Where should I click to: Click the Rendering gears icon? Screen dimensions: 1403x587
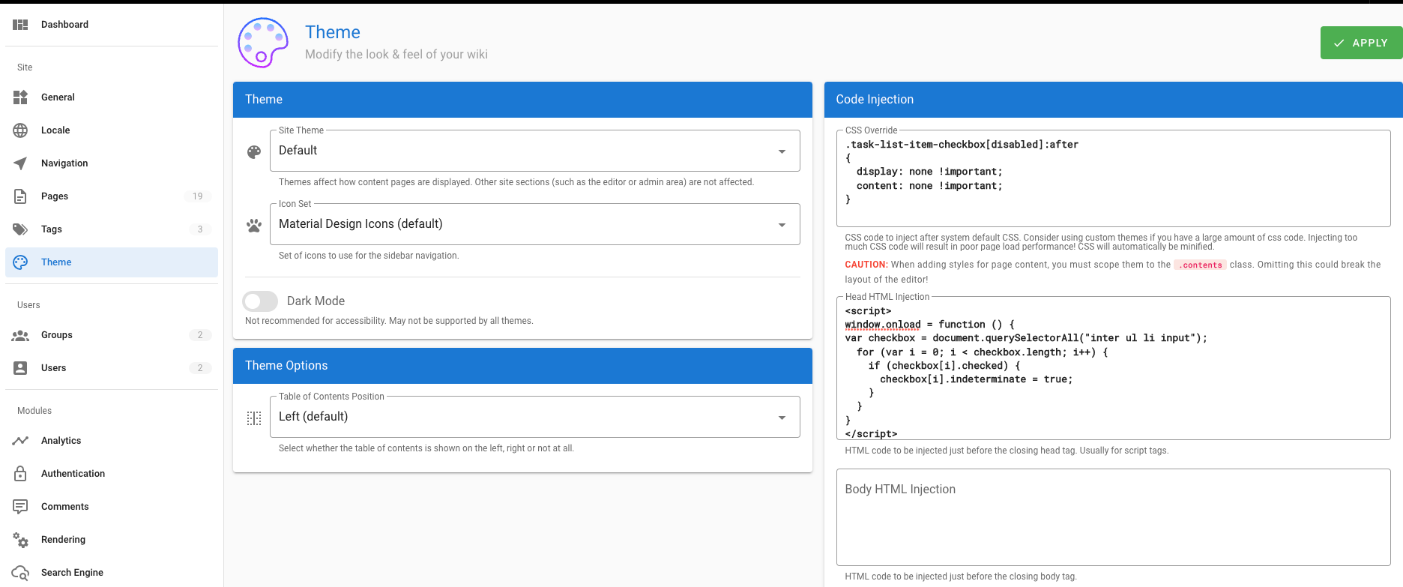click(20, 540)
